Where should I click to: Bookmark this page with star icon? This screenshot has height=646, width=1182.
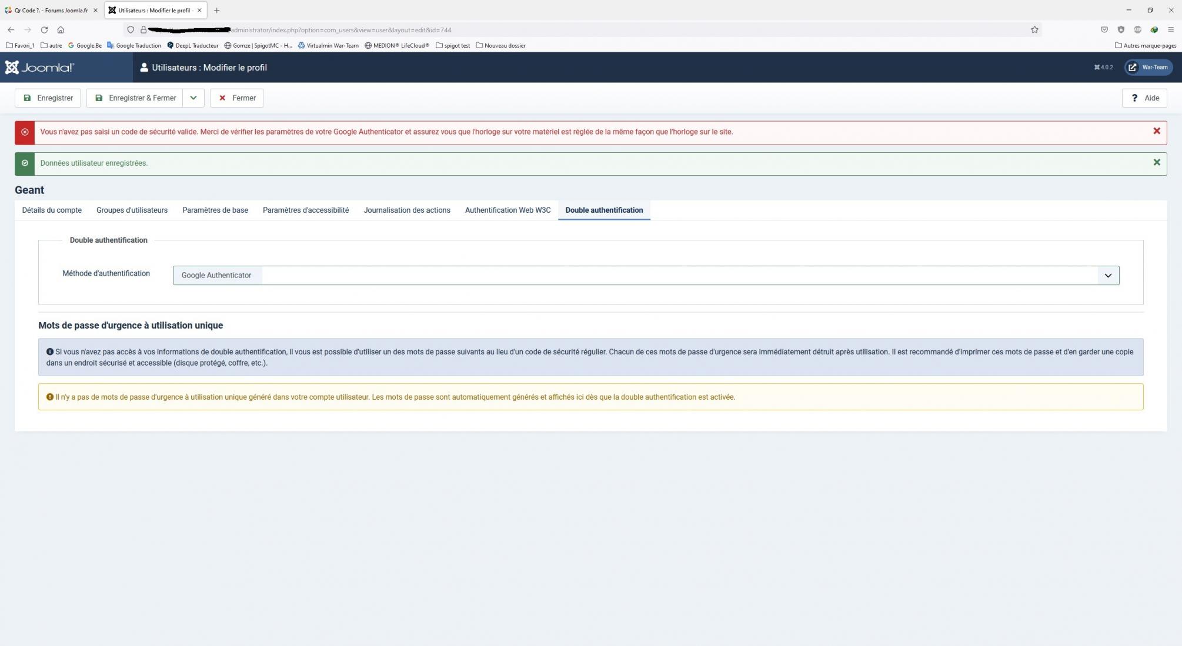[1034, 30]
